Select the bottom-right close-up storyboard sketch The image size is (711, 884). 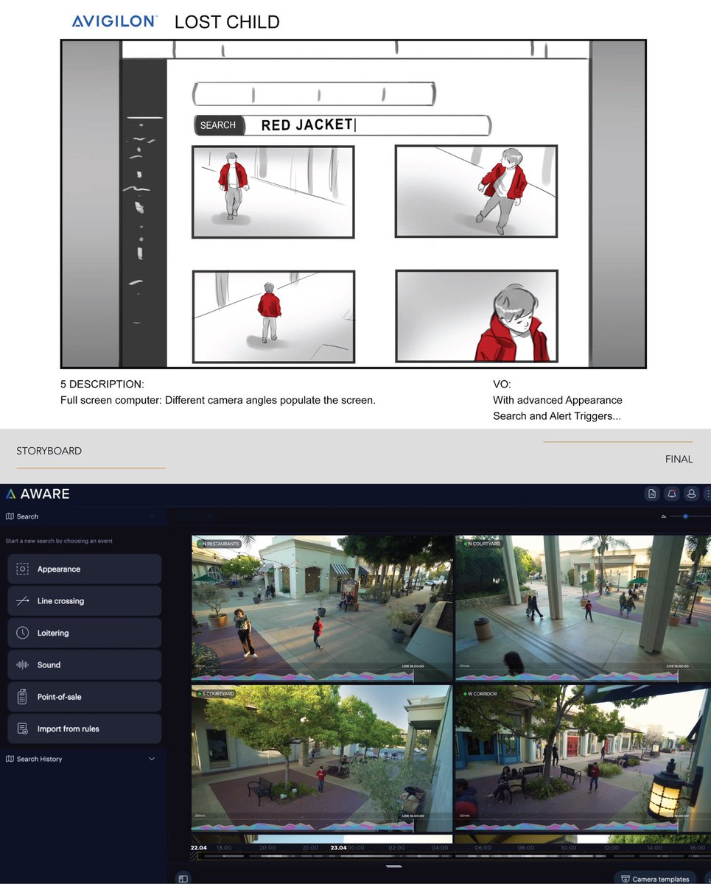[477, 316]
